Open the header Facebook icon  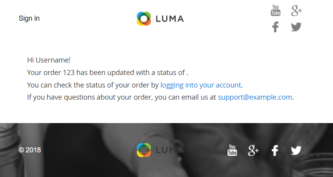click(x=275, y=27)
